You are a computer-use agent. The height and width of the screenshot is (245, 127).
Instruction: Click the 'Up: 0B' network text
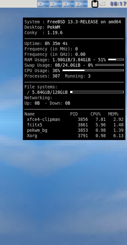click(32, 103)
